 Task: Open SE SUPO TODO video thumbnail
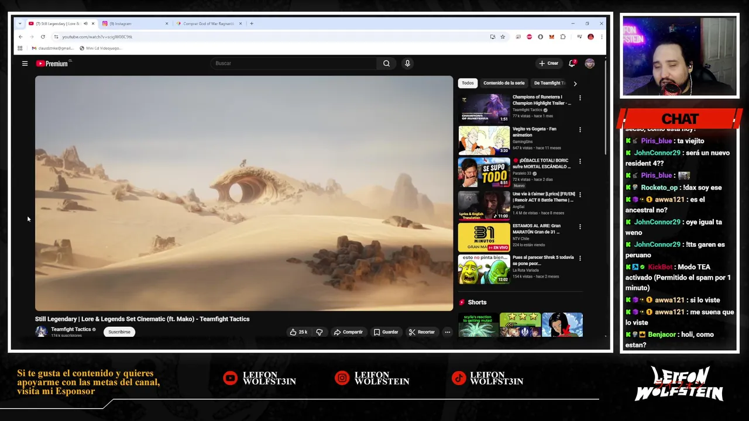pos(484,172)
